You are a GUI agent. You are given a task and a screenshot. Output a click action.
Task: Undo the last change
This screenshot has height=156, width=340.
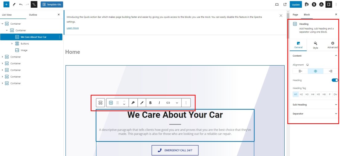point(21,4)
